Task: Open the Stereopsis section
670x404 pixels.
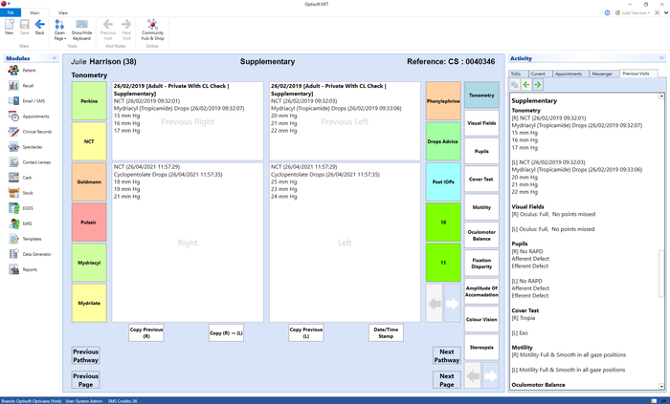Action: 481,348
